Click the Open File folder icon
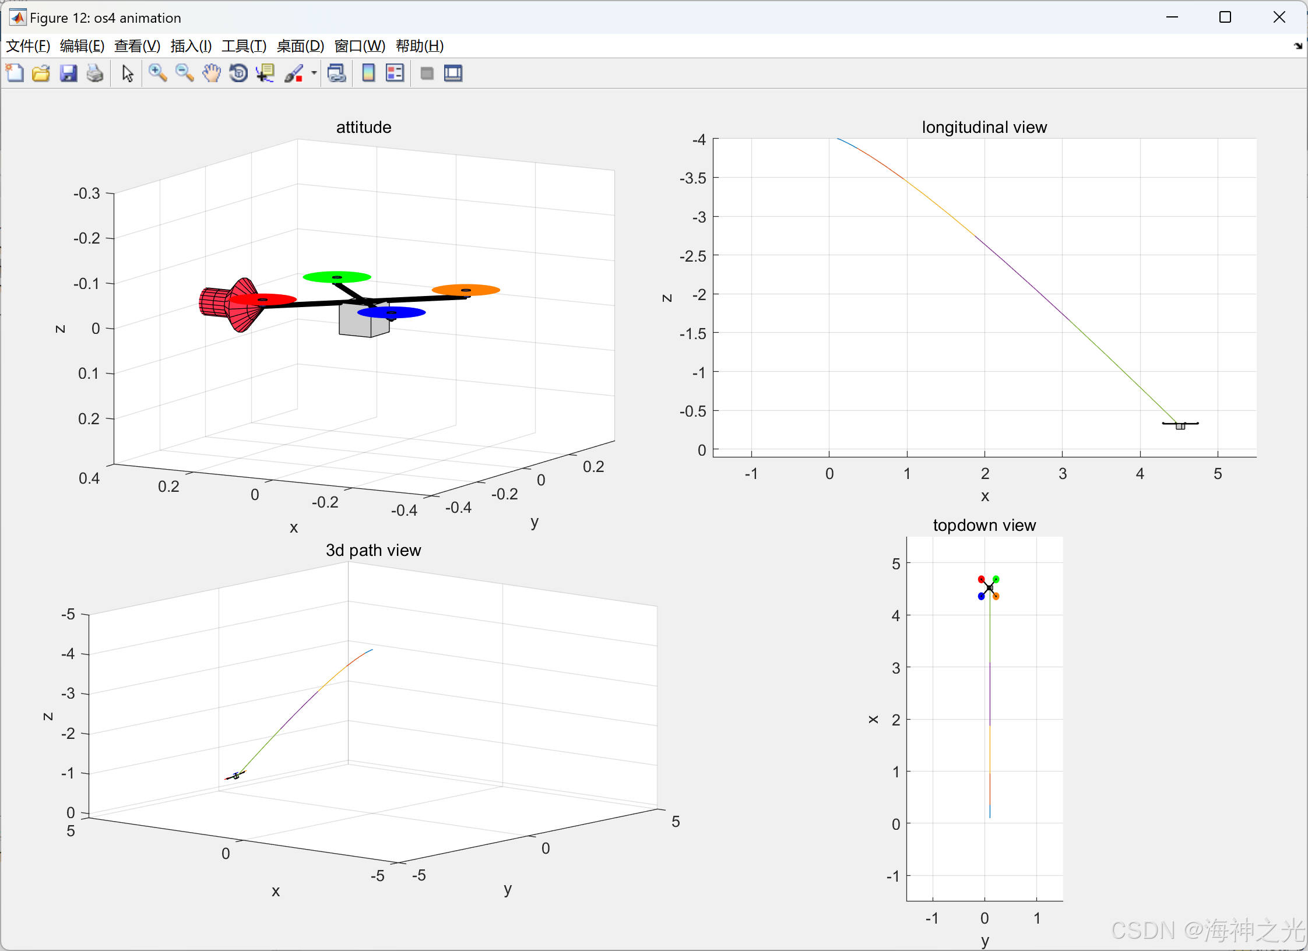Image resolution: width=1308 pixels, height=951 pixels. 41,73
